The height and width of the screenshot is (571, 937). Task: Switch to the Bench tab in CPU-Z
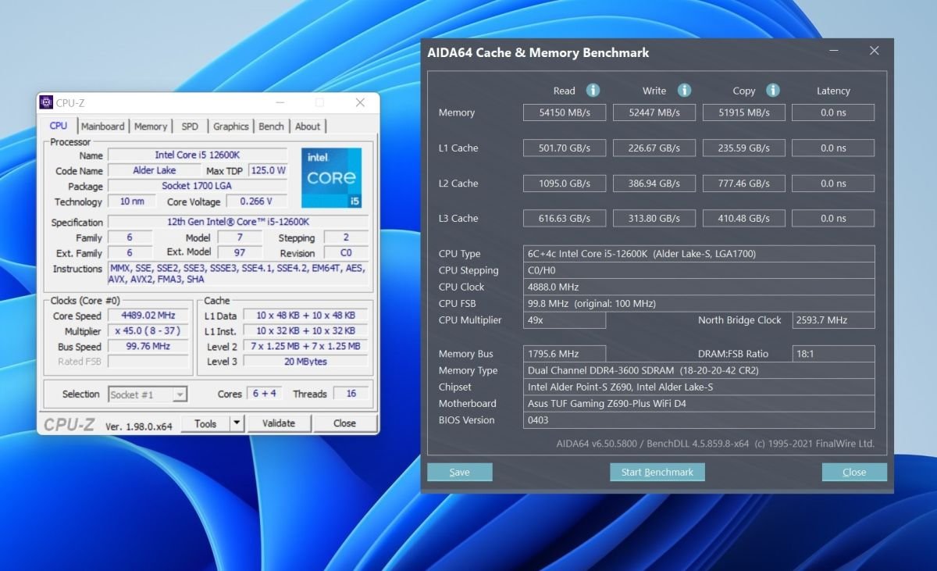pyautogui.click(x=271, y=126)
